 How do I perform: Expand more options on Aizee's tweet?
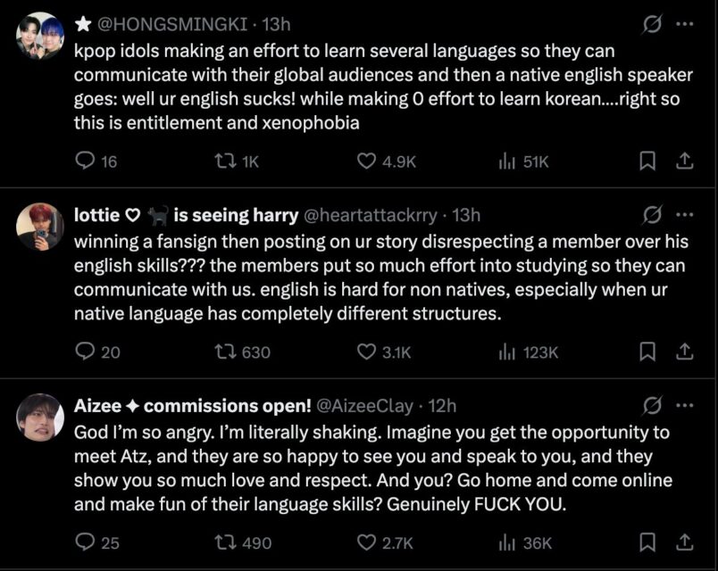click(685, 406)
